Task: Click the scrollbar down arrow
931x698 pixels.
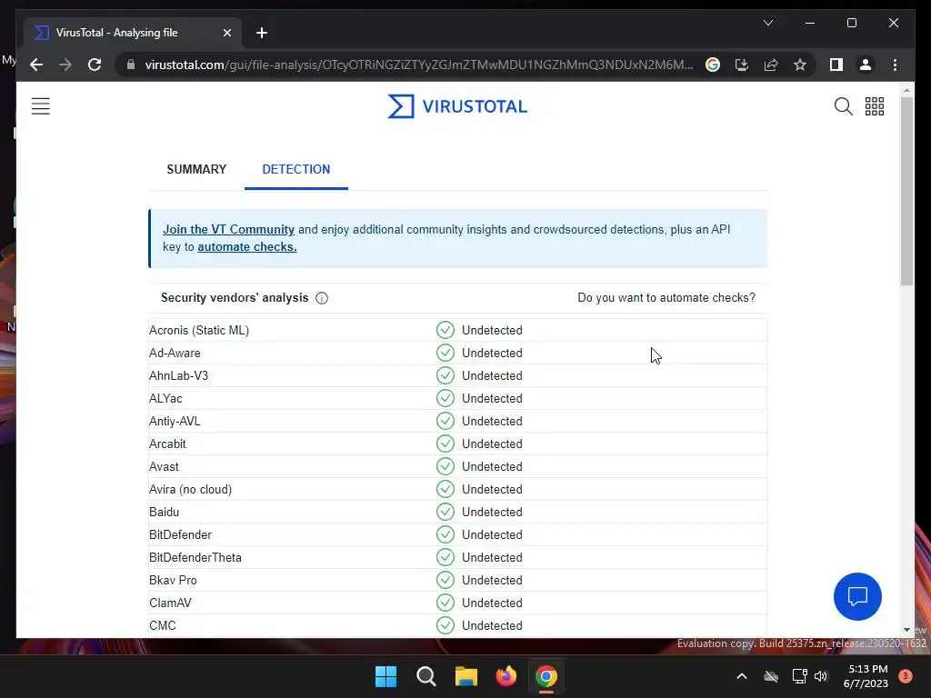Action: [906, 630]
